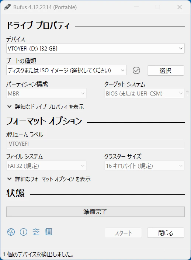Open the クラスター サイズ dropdown
Screen dimensions: 191x260
[145, 166]
